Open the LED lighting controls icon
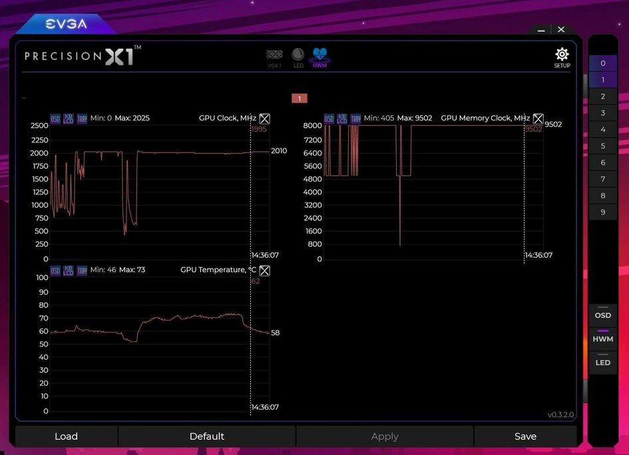Screen dimensions: 629x455 click(x=298, y=55)
